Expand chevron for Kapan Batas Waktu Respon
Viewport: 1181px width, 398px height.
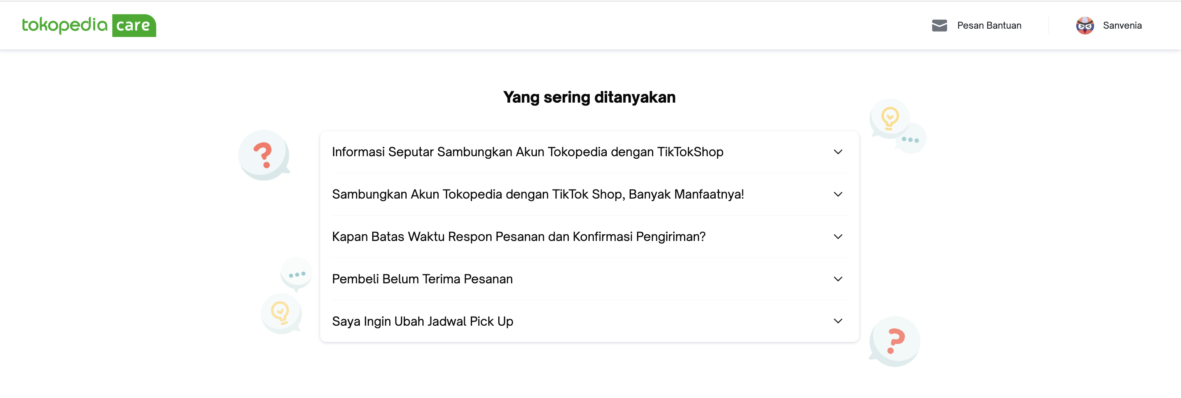point(838,237)
